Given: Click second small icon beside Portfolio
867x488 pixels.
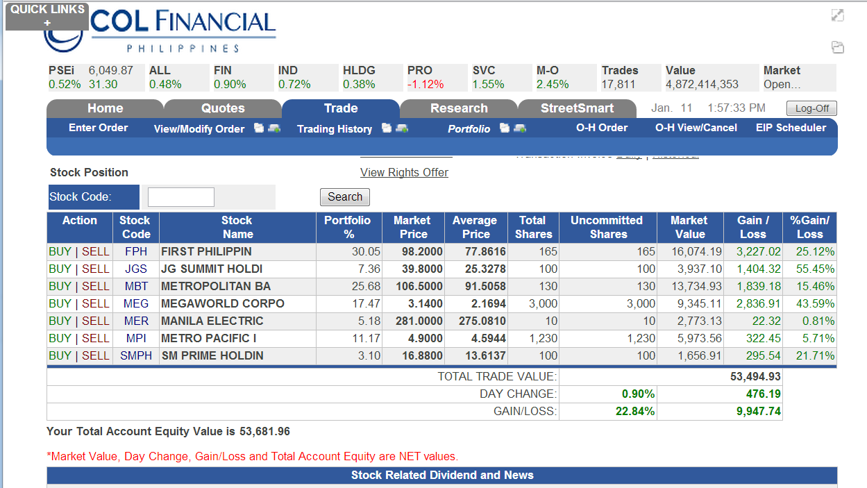Looking at the screenshot, I should click(520, 128).
